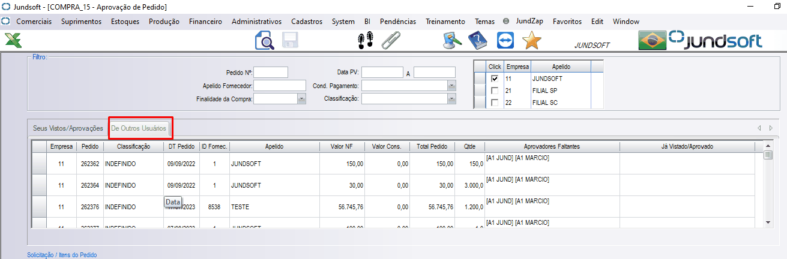
Task: Focus the Pedido Nº input field
Action: point(271,73)
